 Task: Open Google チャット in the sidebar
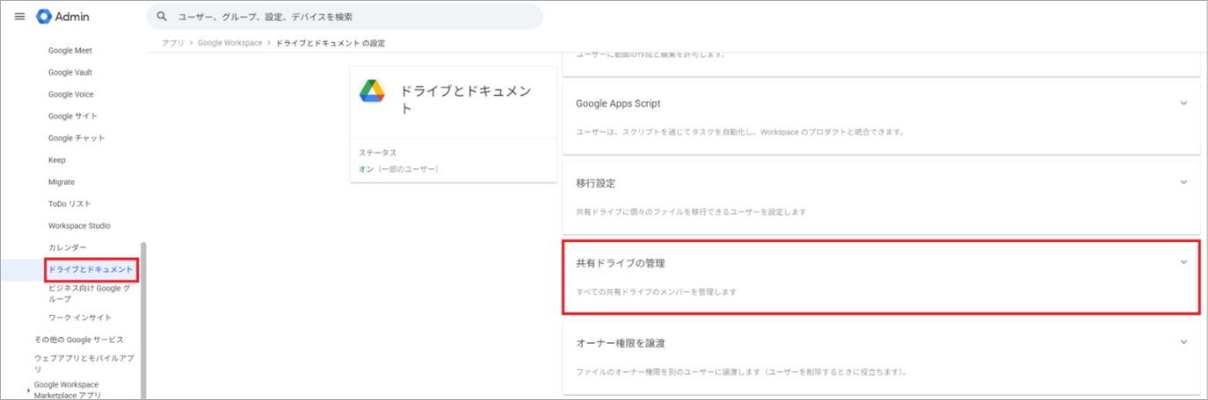76,139
